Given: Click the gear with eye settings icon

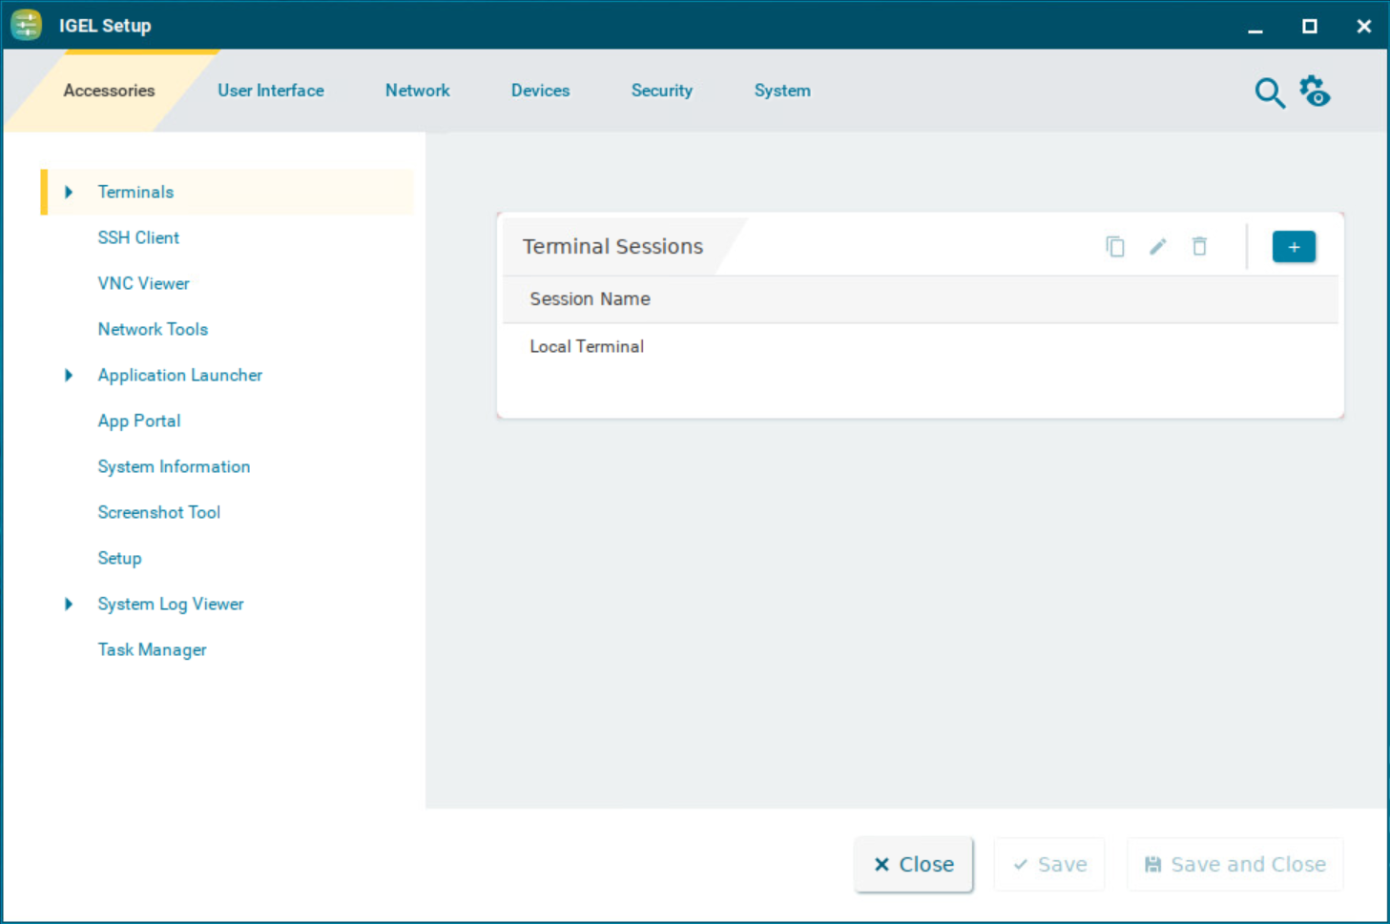Looking at the screenshot, I should click(1315, 92).
